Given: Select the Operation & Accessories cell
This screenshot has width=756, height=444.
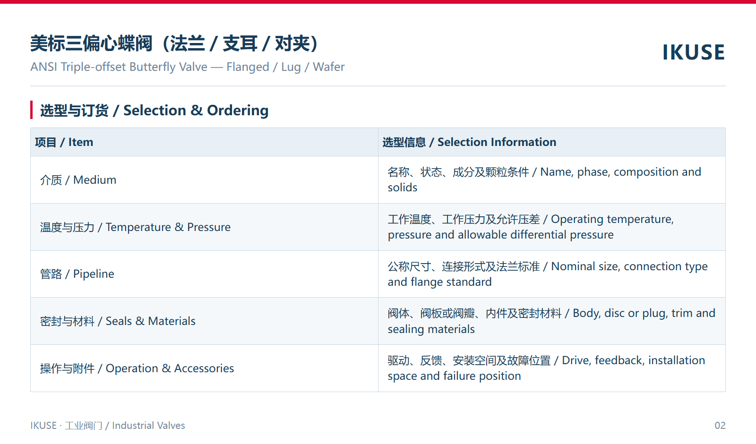Looking at the screenshot, I should pyautogui.click(x=204, y=368).
